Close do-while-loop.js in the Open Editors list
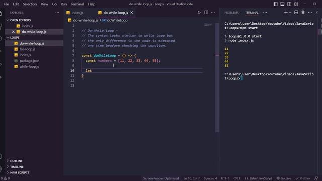322x181 pixels. (x=13, y=32)
